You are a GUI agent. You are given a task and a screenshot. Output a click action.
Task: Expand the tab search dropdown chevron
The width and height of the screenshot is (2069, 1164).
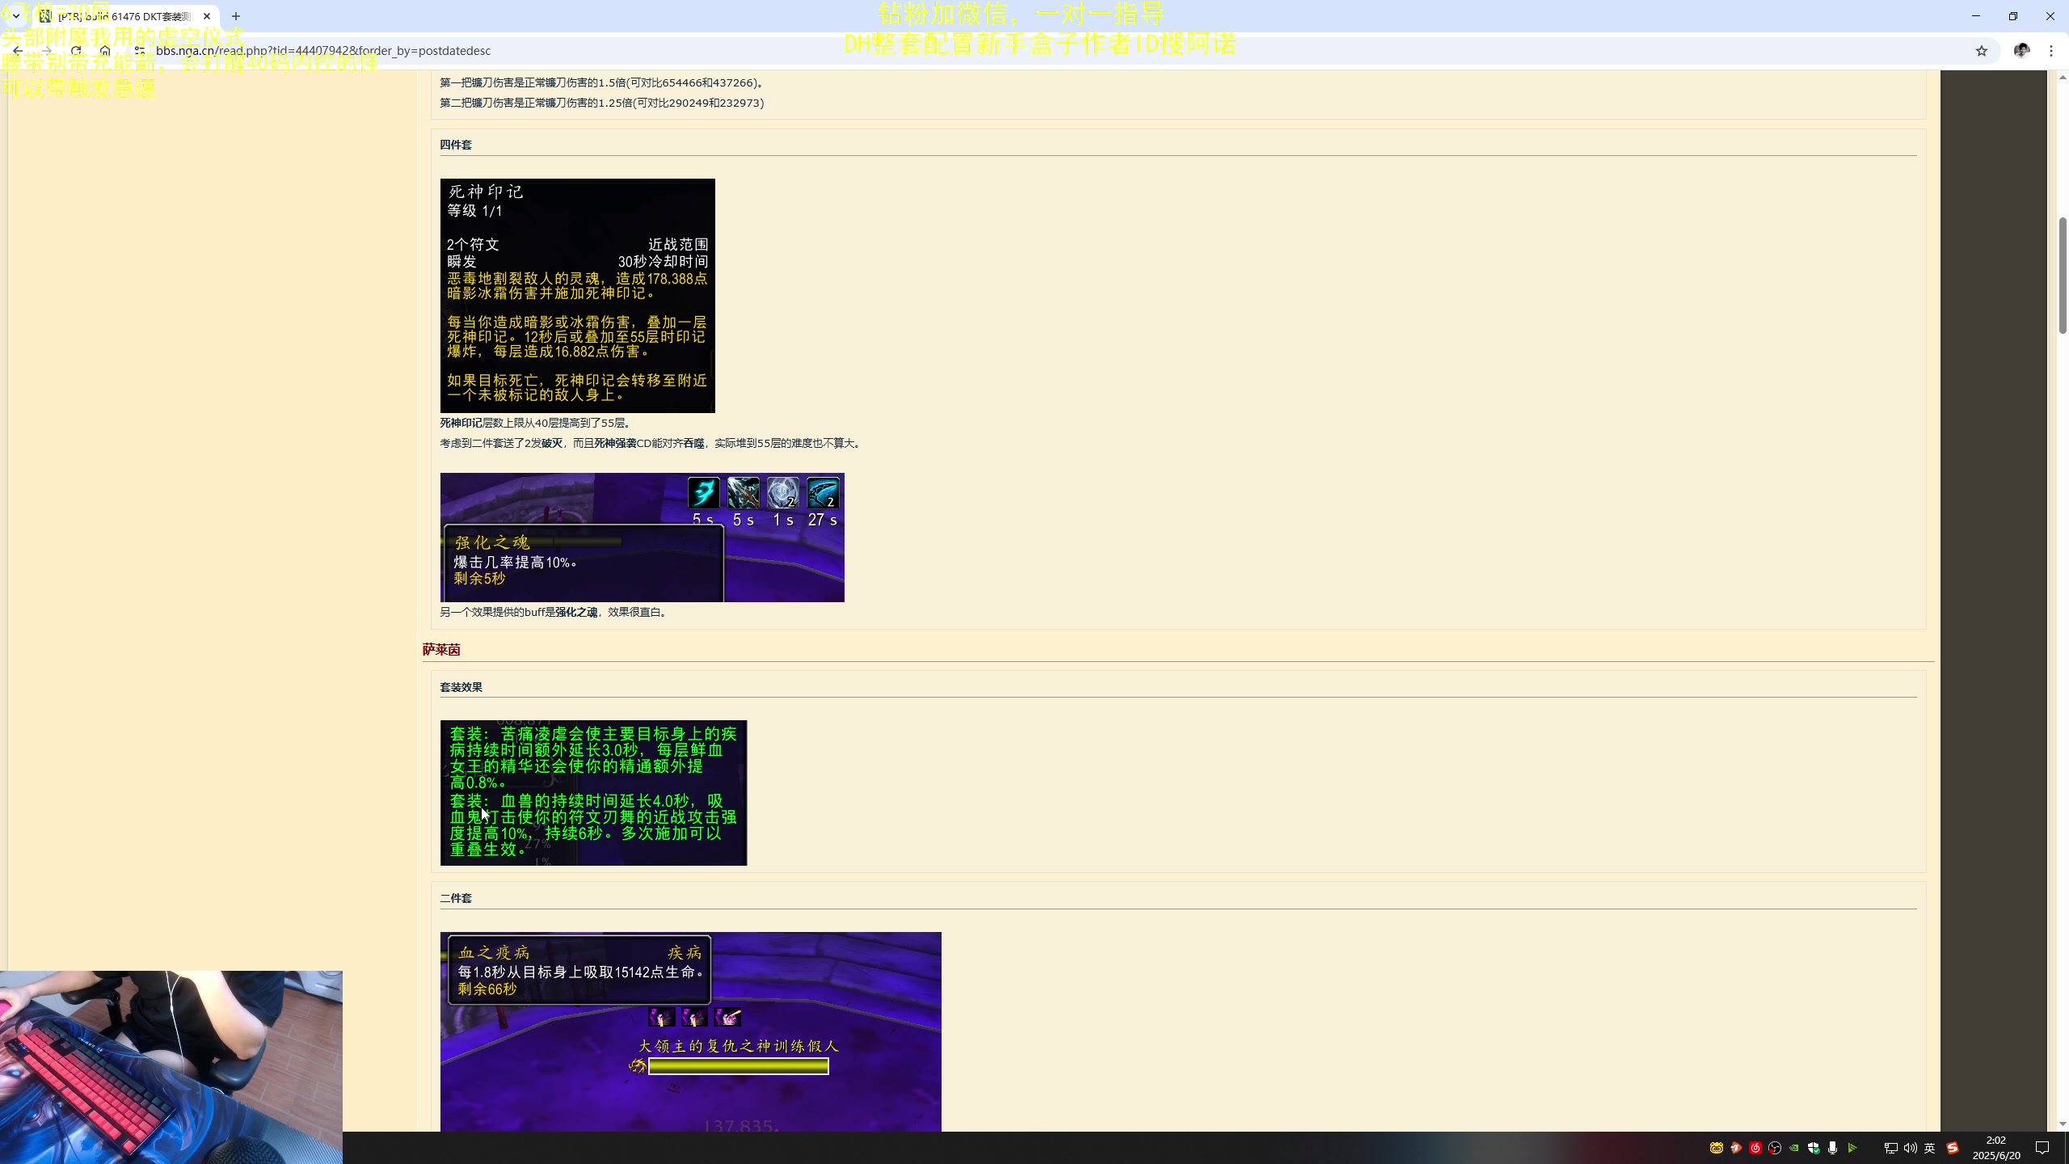click(x=15, y=16)
